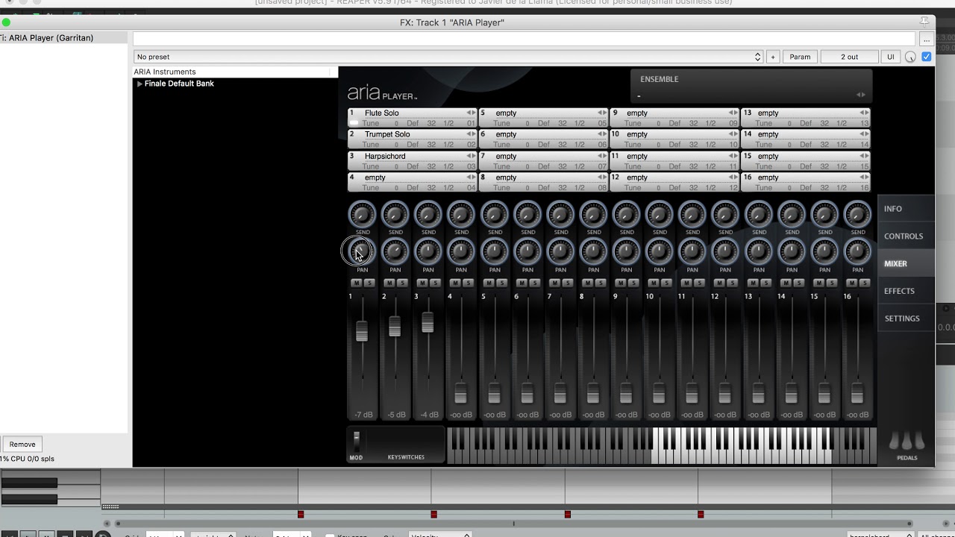Screen dimensions: 955x537
Task: Click the FX comment text field
Action: tap(524, 39)
